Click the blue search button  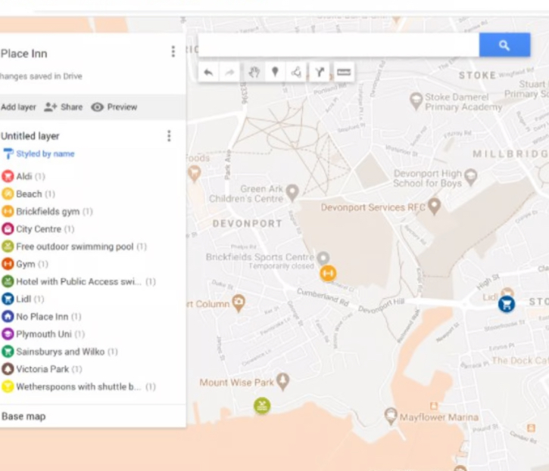504,45
